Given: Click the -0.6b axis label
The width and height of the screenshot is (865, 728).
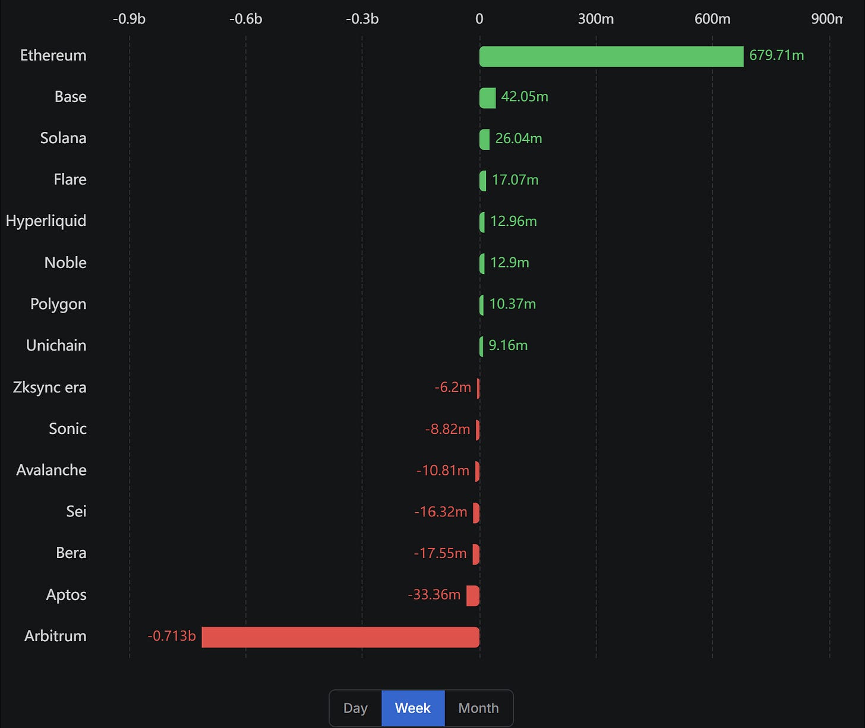Looking at the screenshot, I should pyautogui.click(x=245, y=19).
